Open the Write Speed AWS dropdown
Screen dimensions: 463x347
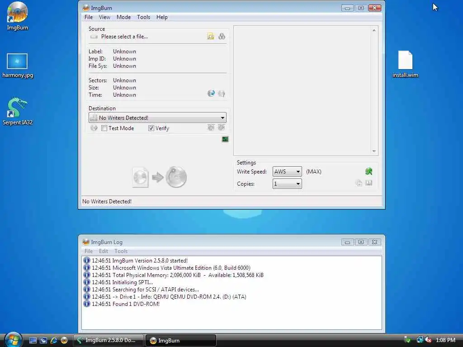[287, 171]
